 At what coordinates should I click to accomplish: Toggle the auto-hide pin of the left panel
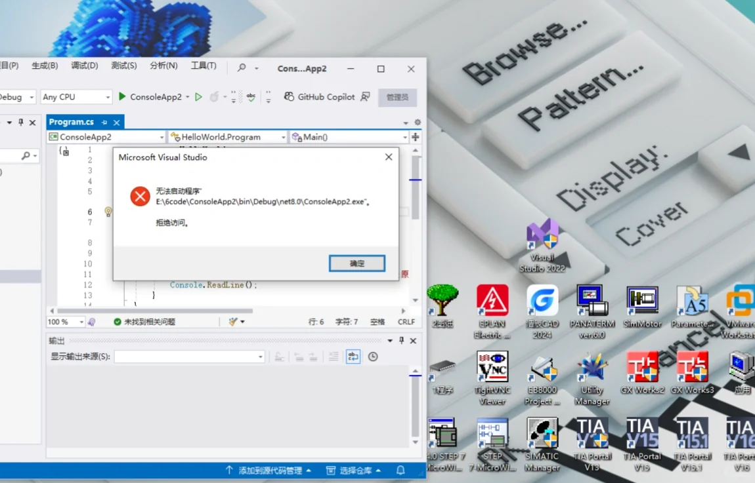coord(21,123)
